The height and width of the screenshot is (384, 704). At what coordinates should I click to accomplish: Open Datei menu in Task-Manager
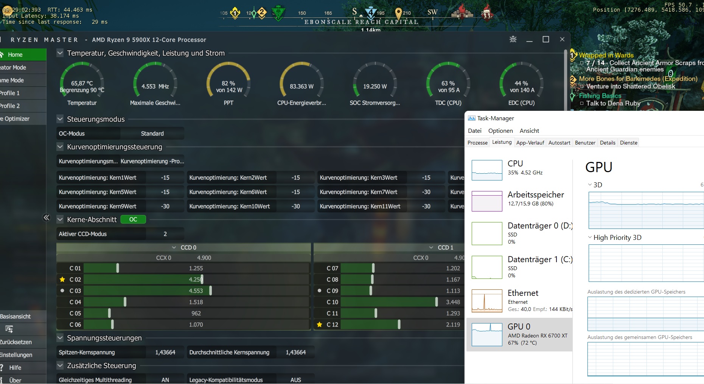pos(475,131)
